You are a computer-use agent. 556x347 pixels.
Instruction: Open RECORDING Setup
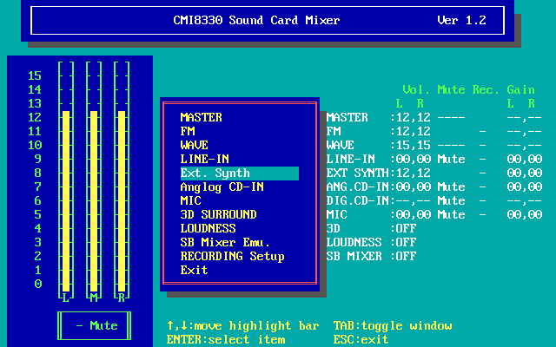(x=232, y=256)
